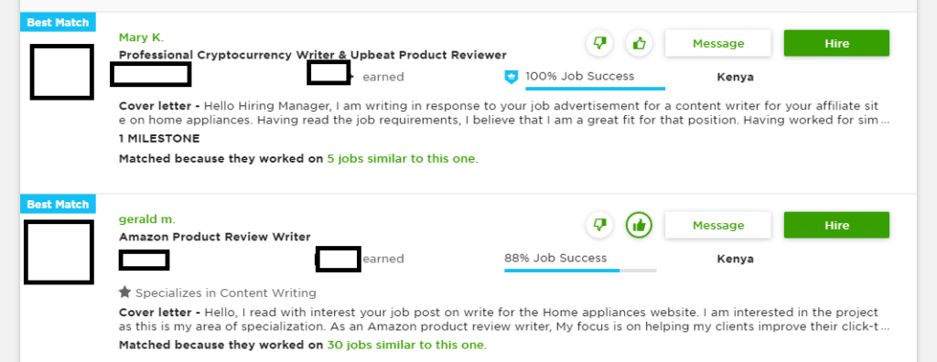
Task: Toggle the highlighted thumbs up for gerald m.
Action: 640,225
